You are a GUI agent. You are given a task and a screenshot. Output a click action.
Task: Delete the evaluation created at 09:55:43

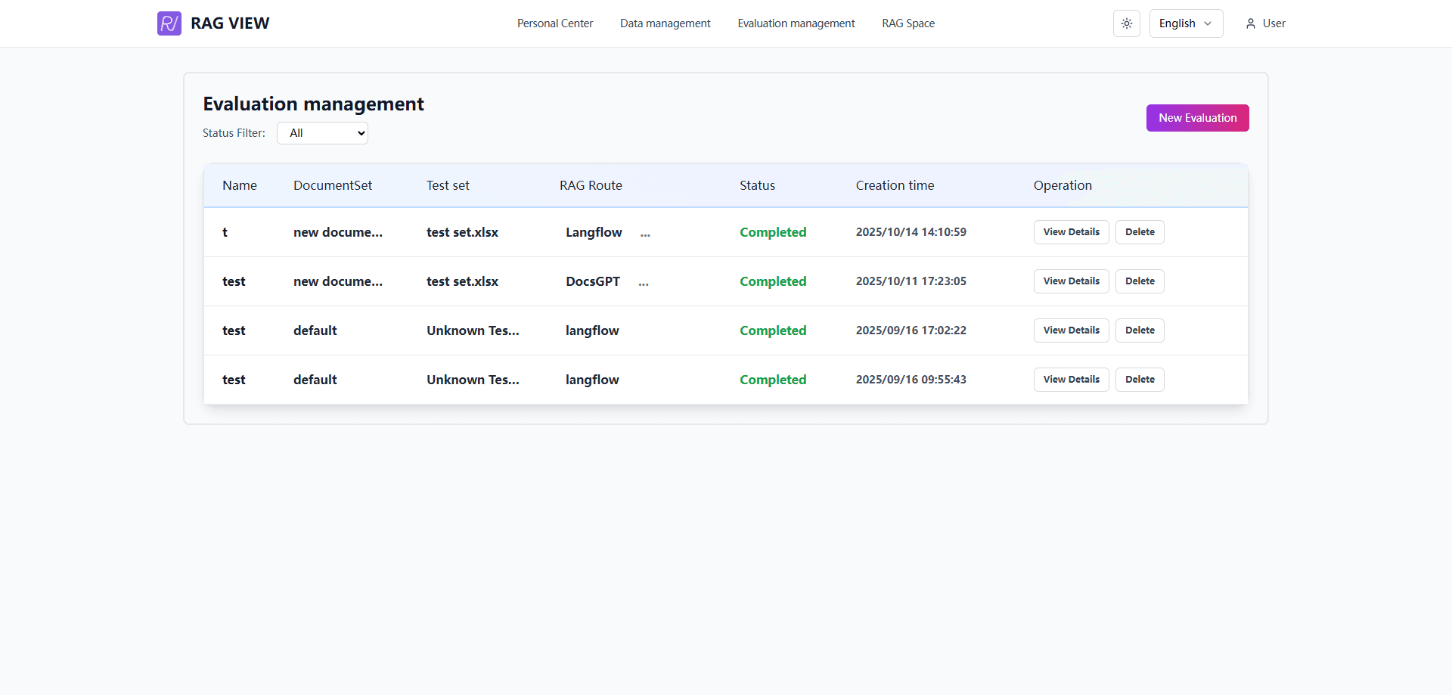click(x=1139, y=380)
